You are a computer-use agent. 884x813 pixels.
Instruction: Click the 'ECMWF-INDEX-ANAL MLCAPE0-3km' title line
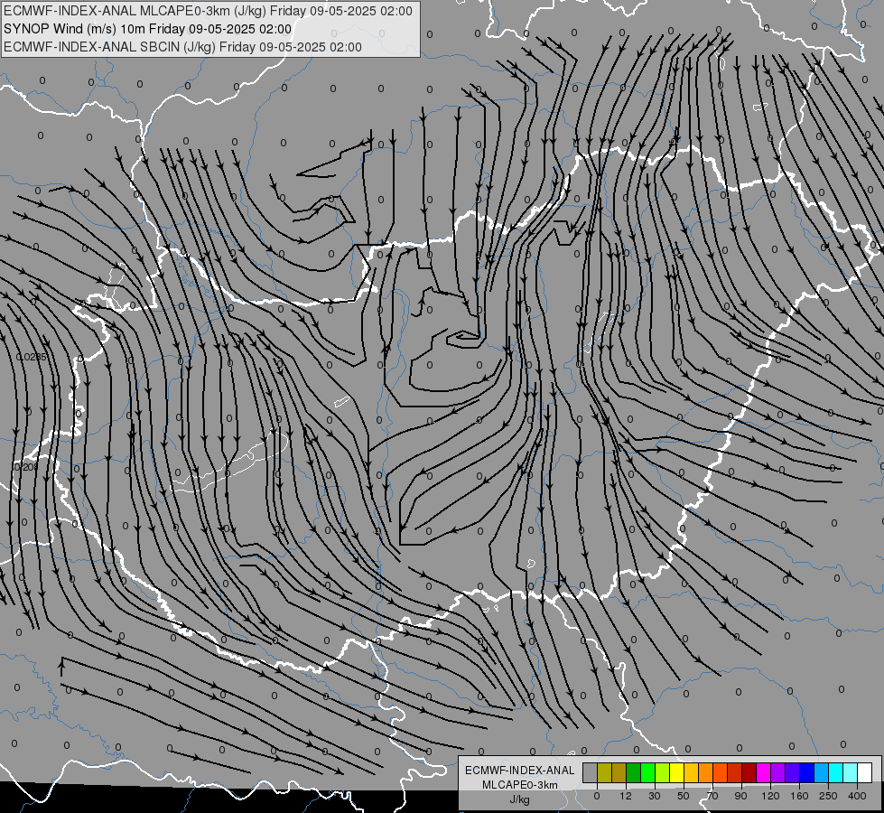click(208, 11)
